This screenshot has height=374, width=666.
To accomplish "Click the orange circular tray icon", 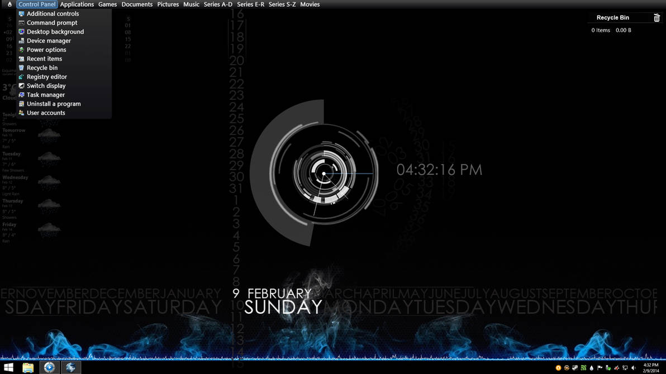I will tap(559, 368).
